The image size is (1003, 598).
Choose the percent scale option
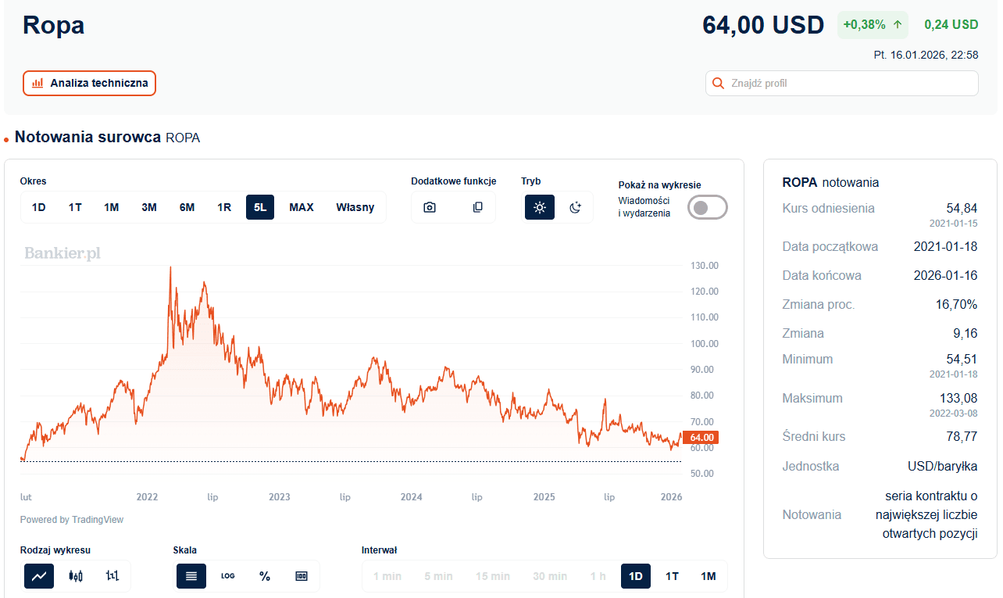[265, 576]
